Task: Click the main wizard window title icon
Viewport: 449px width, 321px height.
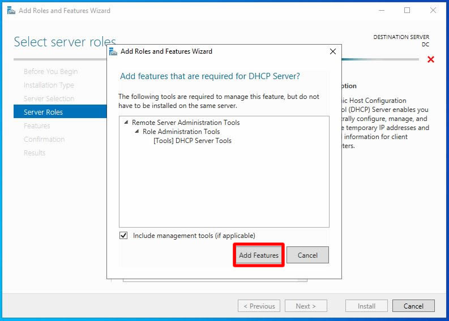Action: 11,11
